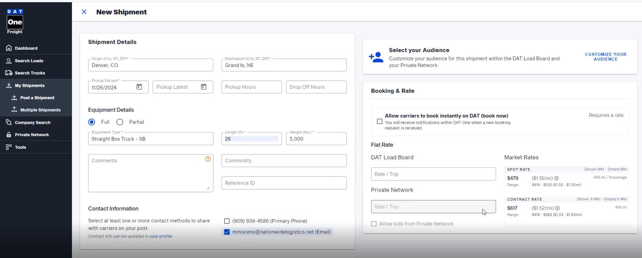Enable Allow carriers to book instantly checkbox
The image size is (642, 258).
coord(379,121)
